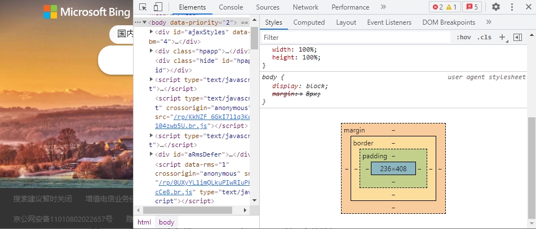
Task: Show more DevTools panel tabs chevron
Action: (383, 7)
